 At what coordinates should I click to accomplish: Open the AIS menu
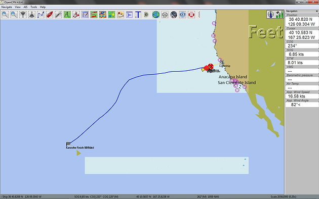click(25, 7)
